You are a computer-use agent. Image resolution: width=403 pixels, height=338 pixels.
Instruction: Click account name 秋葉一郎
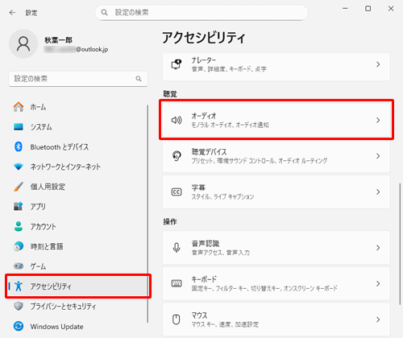coord(58,40)
